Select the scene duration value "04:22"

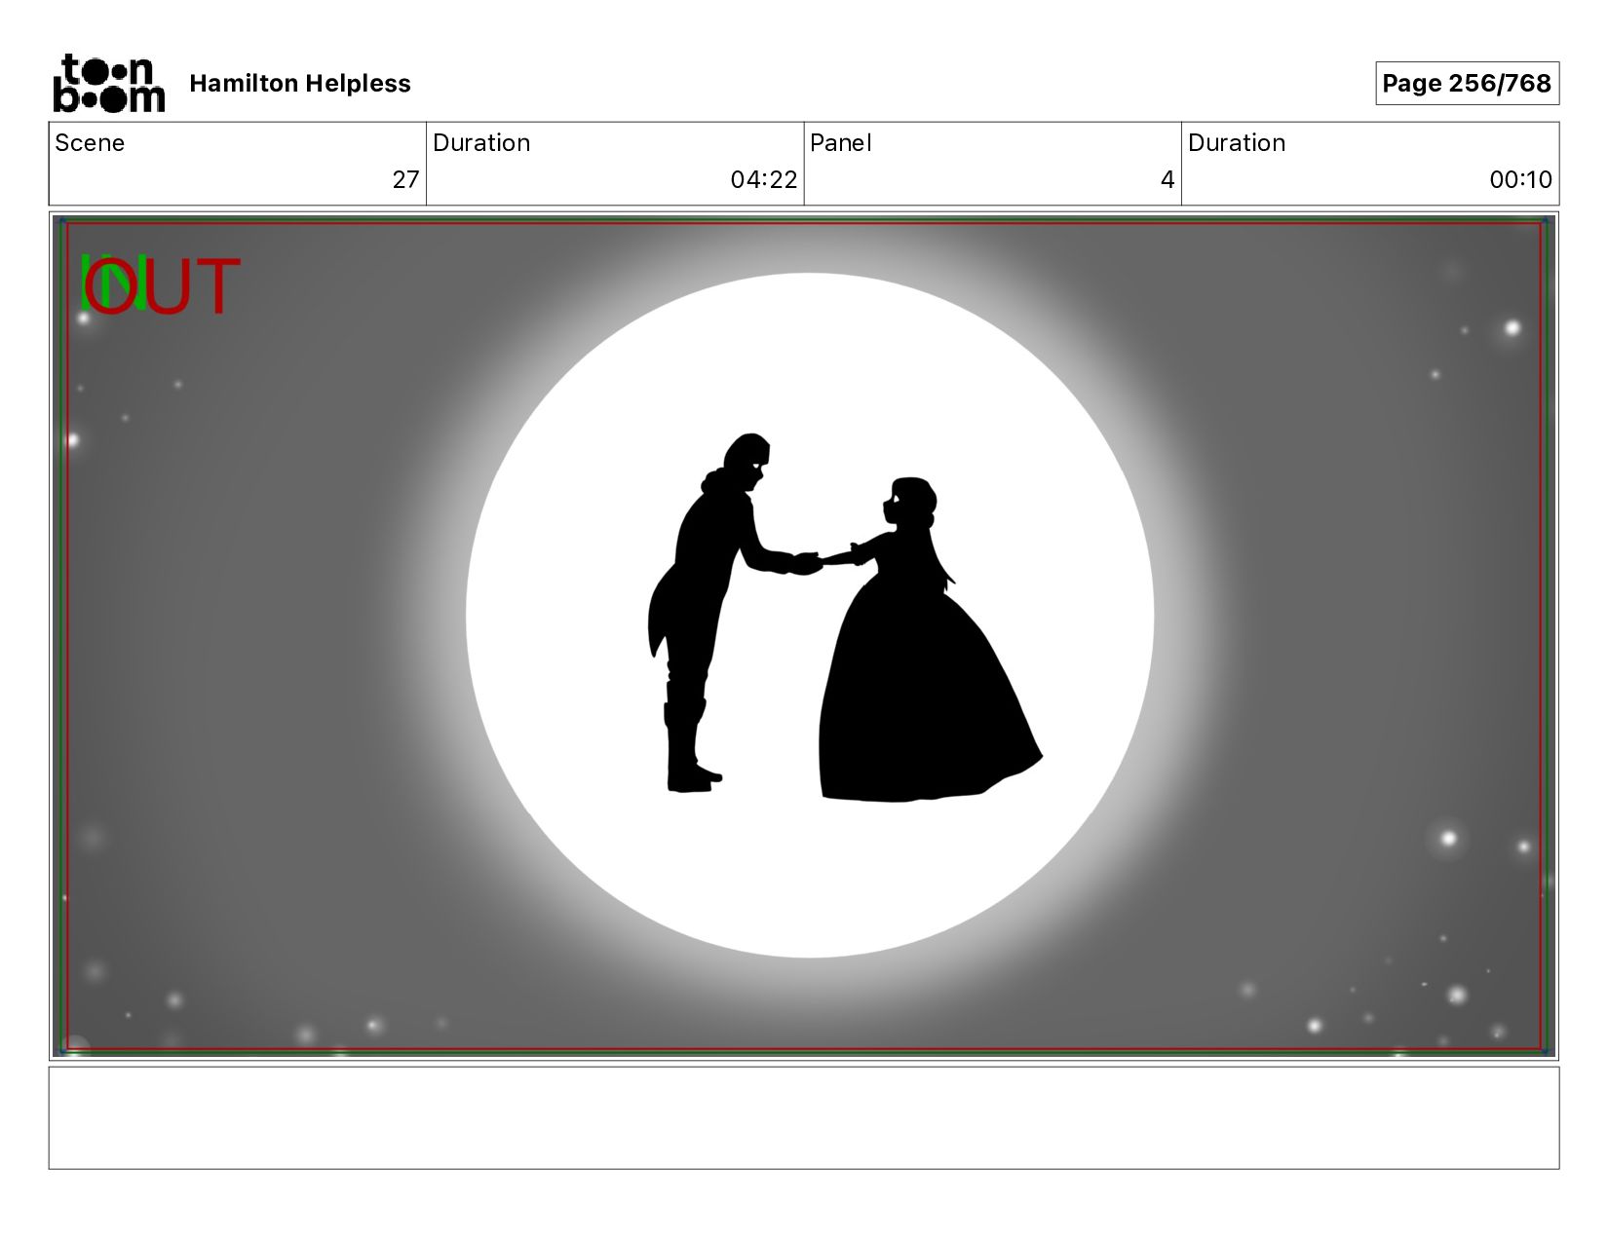coord(764,180)
